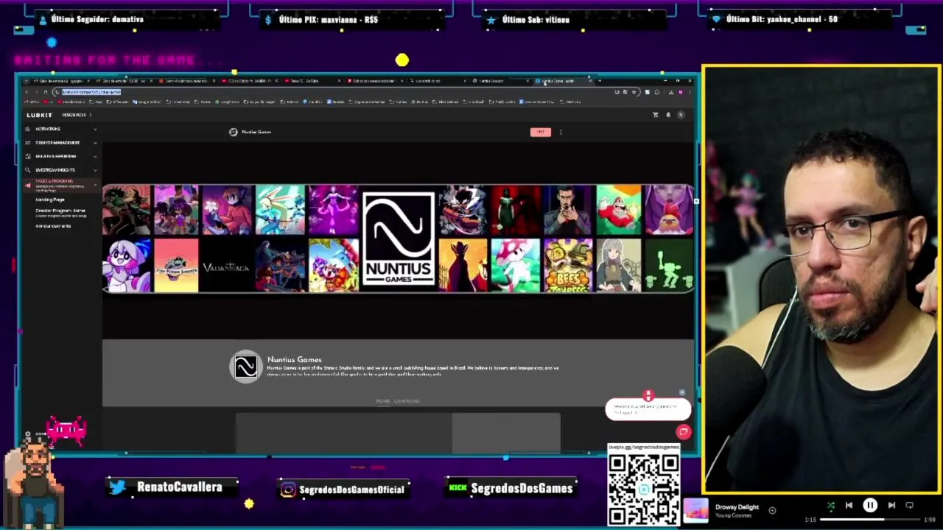Open the browser profile avatar
This screenshot has height=530, width=943.
tap(681, 92)
